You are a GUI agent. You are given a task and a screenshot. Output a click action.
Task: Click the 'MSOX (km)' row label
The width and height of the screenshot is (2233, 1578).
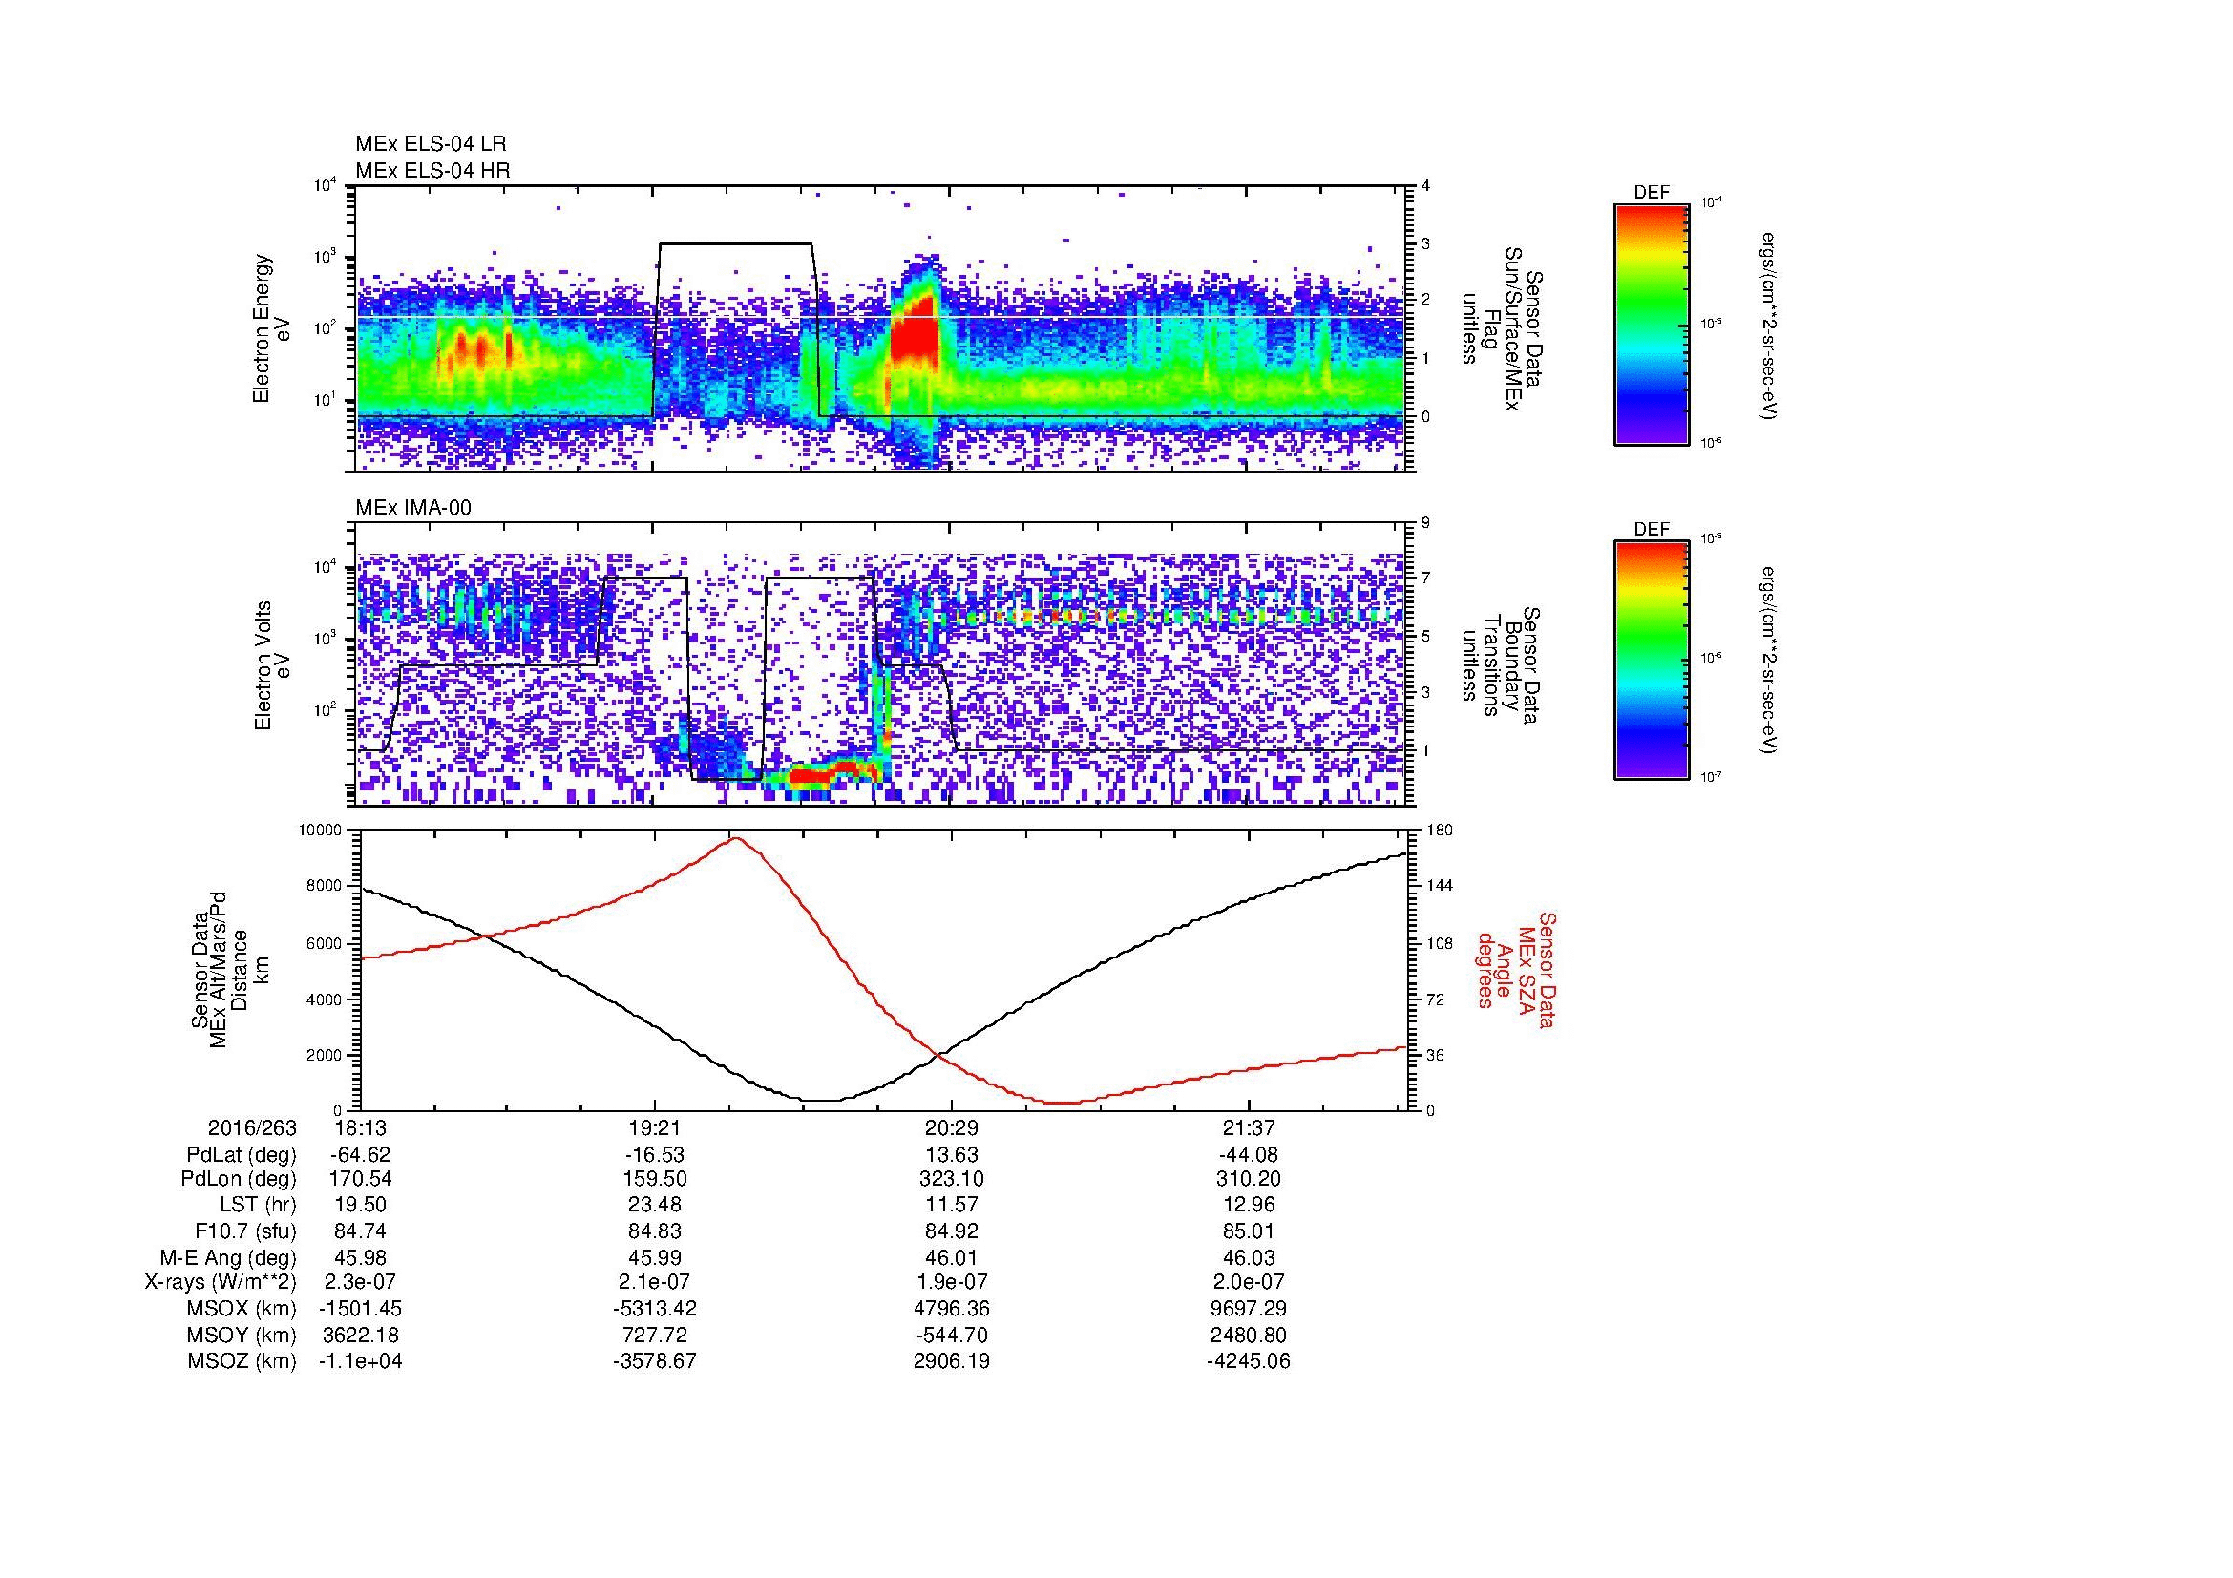[x=242, y=1310]
